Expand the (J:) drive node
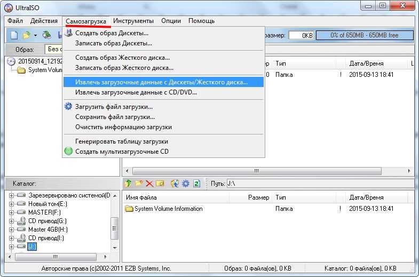Viewport: 419px width, 277px height. [x=11, y=247]
